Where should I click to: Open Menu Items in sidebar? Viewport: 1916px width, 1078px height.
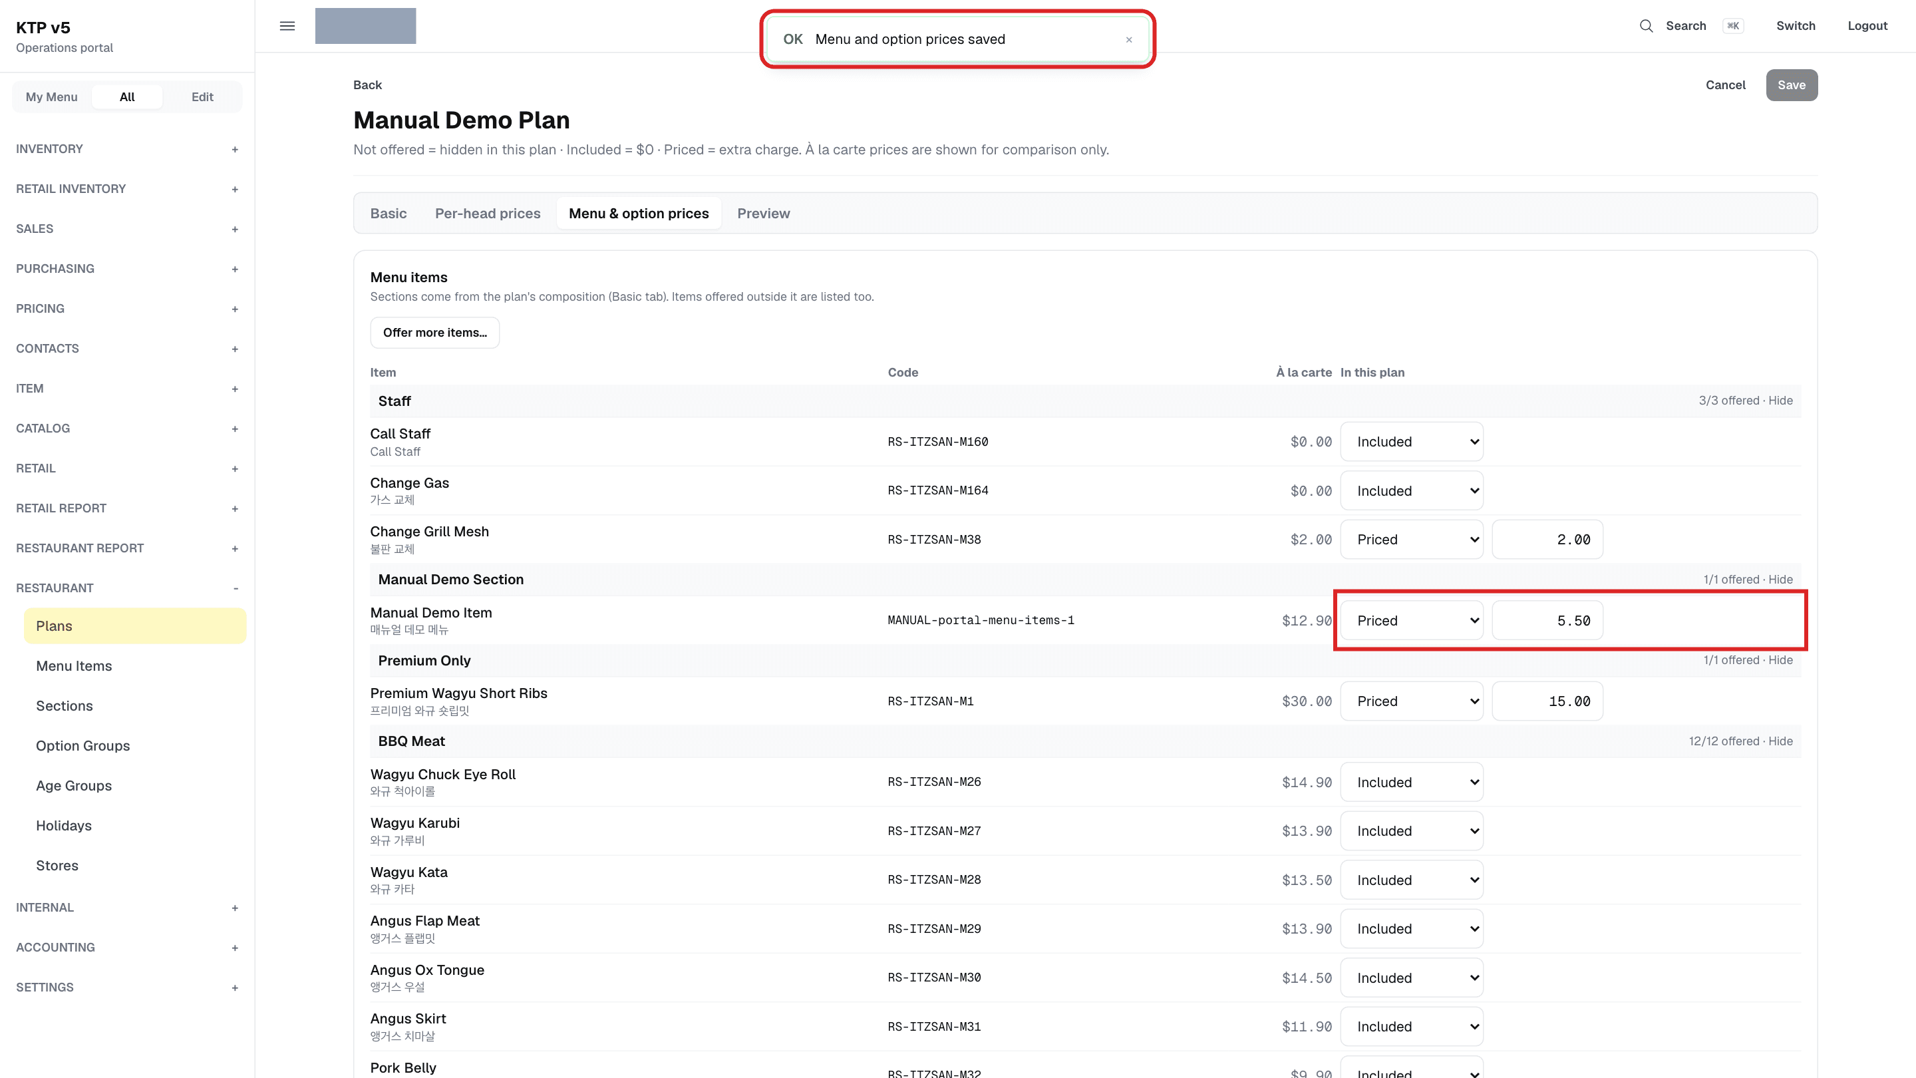point(134,666)
